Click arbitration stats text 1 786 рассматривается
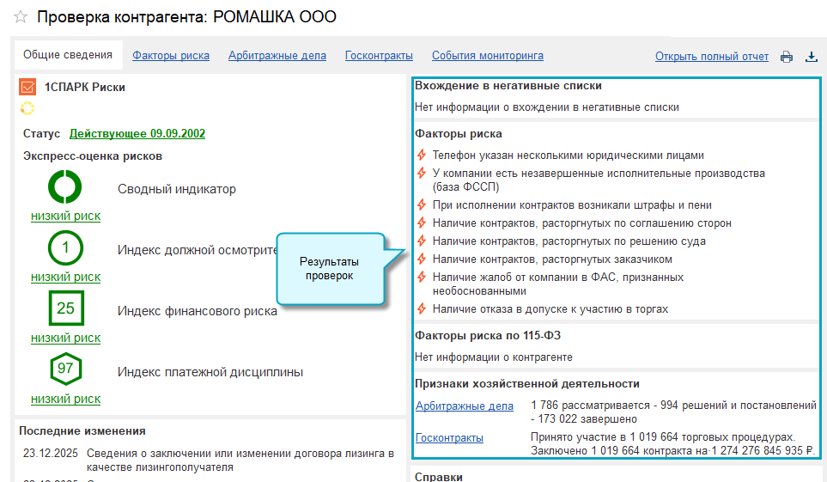This screenshot has height=482, width=827. (673, 412)
